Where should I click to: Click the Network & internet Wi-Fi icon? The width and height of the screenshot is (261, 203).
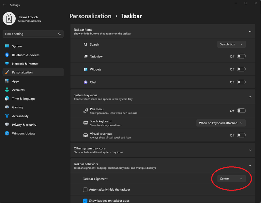[x=7, y=64]
